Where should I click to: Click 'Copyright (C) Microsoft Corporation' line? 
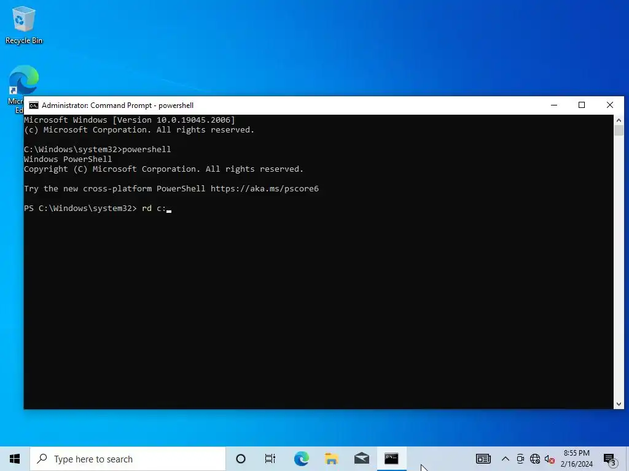click(163, 169)
